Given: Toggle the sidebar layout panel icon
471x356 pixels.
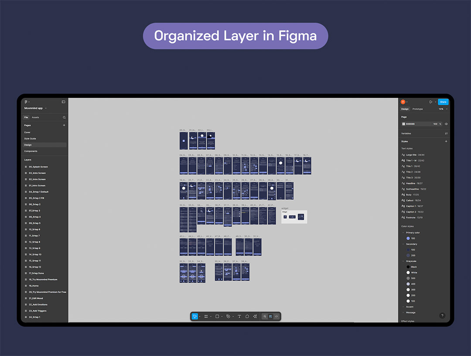Looking at the screenshot, I should (63, 102).
